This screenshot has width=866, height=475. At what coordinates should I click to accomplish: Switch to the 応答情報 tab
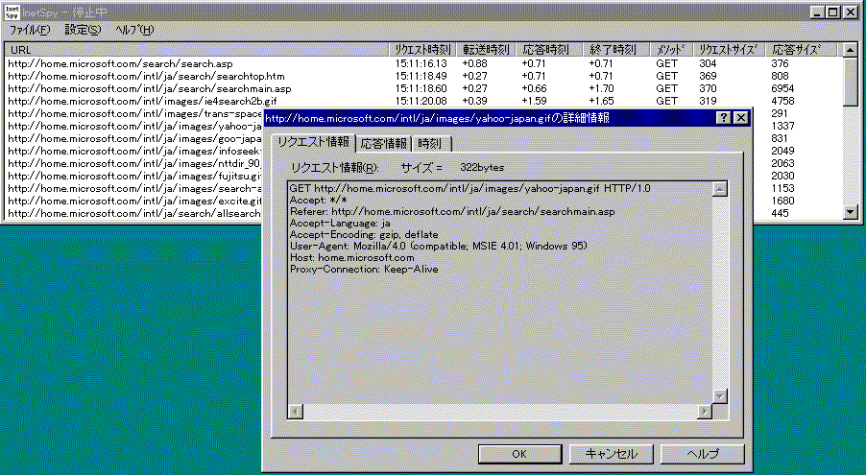pos(383,144)
